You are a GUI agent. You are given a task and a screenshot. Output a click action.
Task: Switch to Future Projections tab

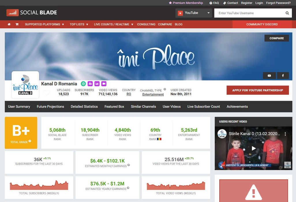pos(50,106)
